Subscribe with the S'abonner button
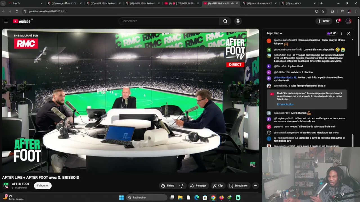The height and width of the screenshot is (202, 360). point(43,185)
